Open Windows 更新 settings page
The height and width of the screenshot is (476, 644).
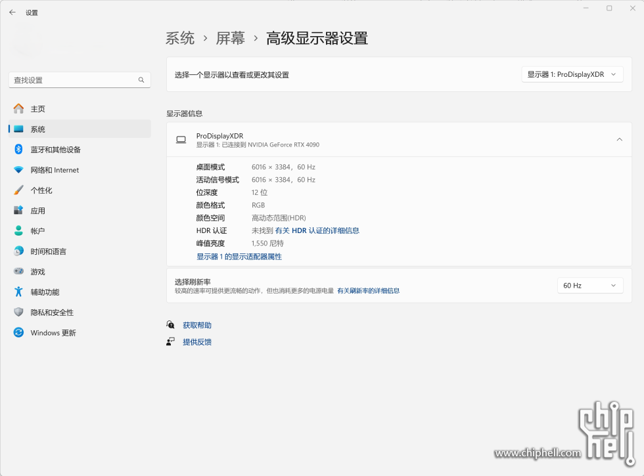(80, 332)
